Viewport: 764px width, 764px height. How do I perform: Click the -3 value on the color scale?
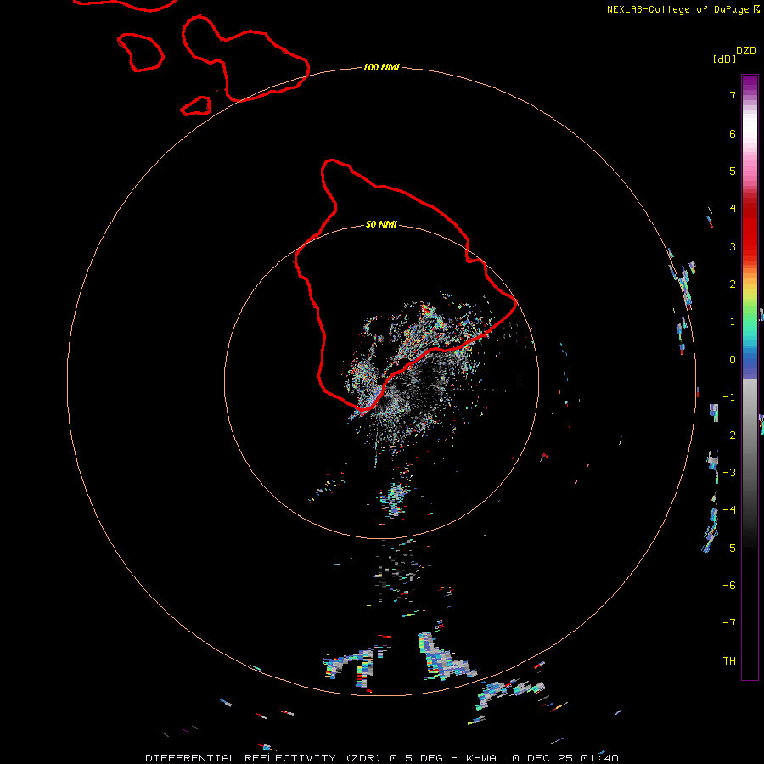(x=729, y=473)
